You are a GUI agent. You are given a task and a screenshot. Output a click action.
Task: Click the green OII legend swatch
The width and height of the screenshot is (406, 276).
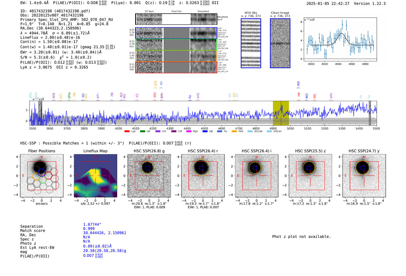pyautogui.click(x=142, y=131)
